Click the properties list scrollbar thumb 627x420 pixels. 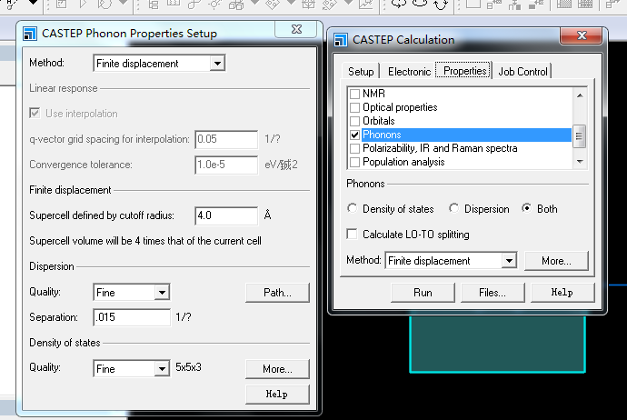tap(579, 136)
